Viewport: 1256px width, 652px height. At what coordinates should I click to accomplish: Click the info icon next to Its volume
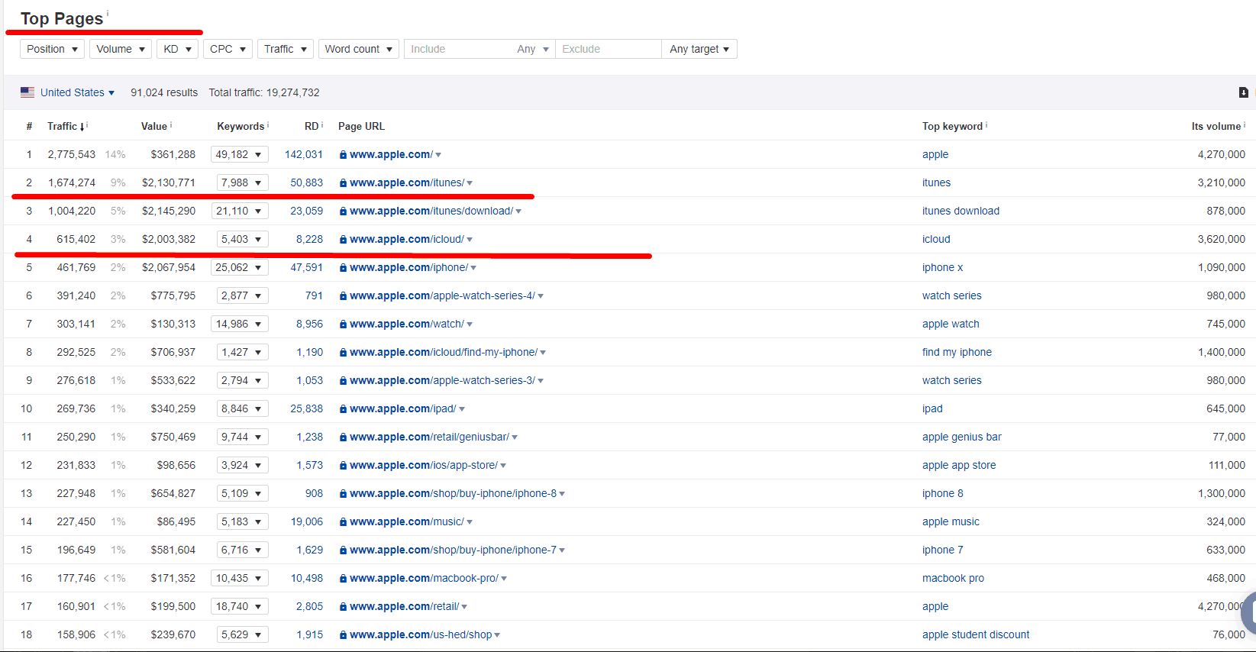[1245, 124]
